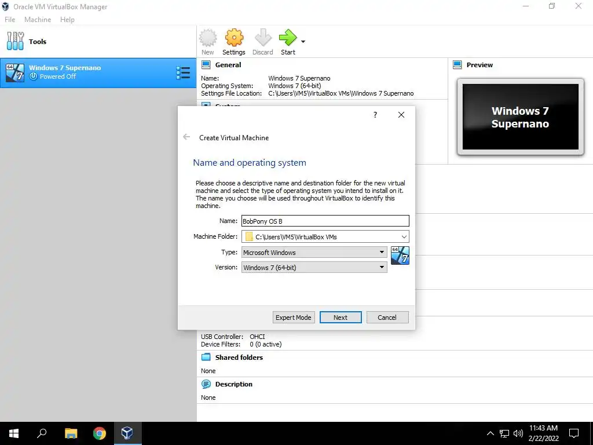Open the Machine Folder dropdown
593x445 pixels.
[404, 237]
